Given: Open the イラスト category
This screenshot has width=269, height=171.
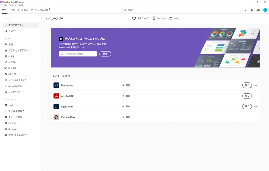Looking at the screenshot, I should click(x=10, y=62).
